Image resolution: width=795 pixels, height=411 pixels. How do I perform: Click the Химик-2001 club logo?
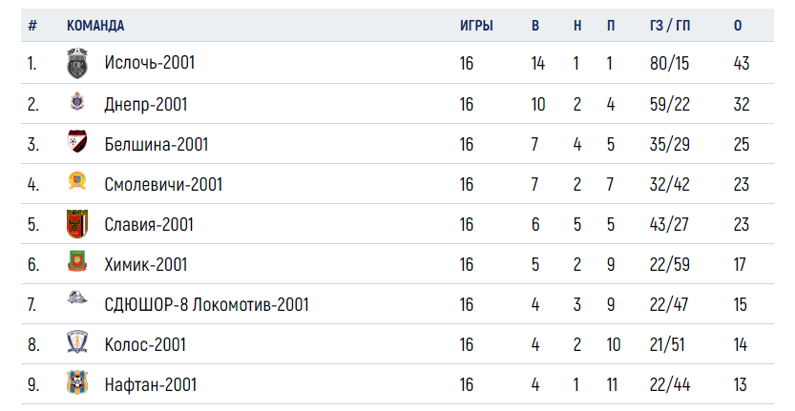77,261
